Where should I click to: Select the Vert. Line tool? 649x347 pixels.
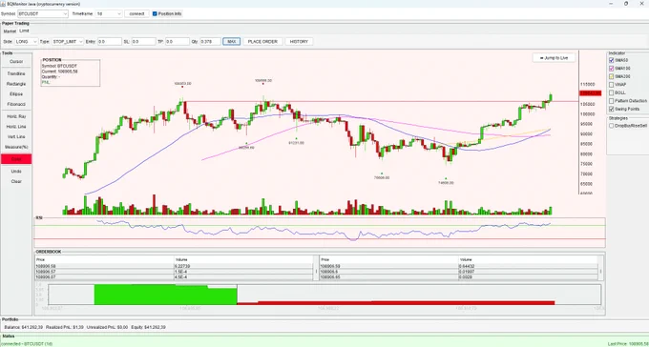tap(16, 137)
